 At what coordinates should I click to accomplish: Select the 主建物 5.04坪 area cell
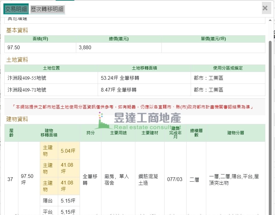click(x=68, y=151)
